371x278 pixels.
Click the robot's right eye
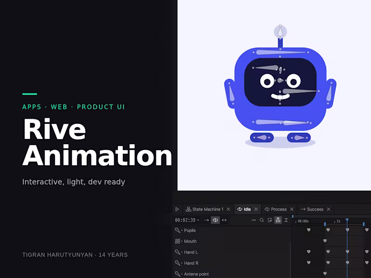294,82
